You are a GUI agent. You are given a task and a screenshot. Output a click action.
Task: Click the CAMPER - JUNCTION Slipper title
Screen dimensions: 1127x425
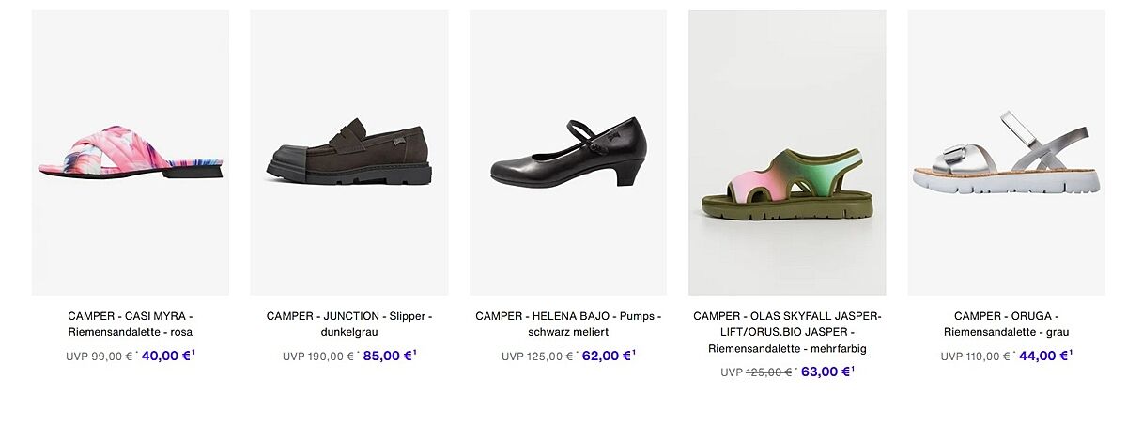348,324
